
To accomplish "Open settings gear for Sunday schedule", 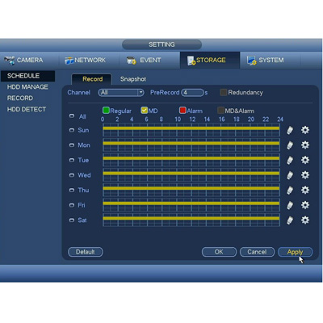I will (305, 130).
